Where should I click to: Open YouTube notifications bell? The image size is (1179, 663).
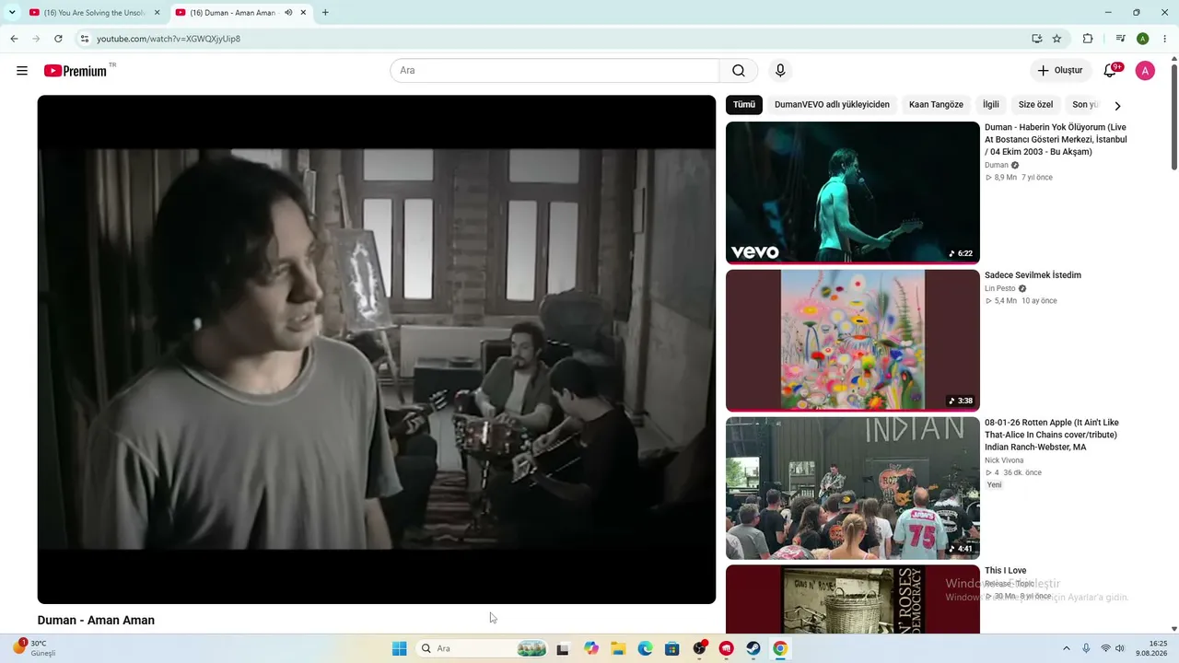click(1110, 71)
